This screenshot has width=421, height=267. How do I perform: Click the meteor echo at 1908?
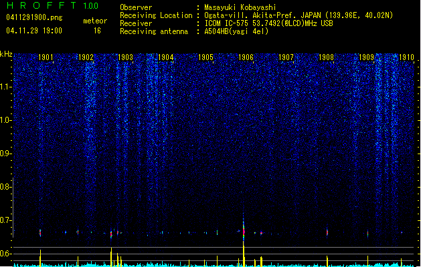(x=327, y=232)
